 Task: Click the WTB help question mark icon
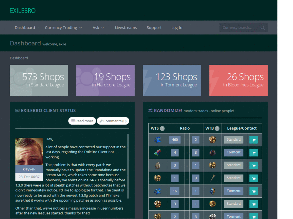pyautogui.click(x=217, y=128)
